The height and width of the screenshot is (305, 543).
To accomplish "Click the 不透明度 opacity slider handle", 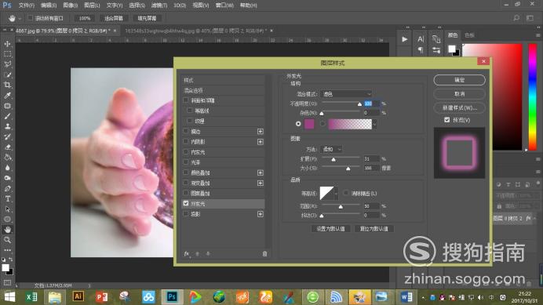I will coord(359,103).
